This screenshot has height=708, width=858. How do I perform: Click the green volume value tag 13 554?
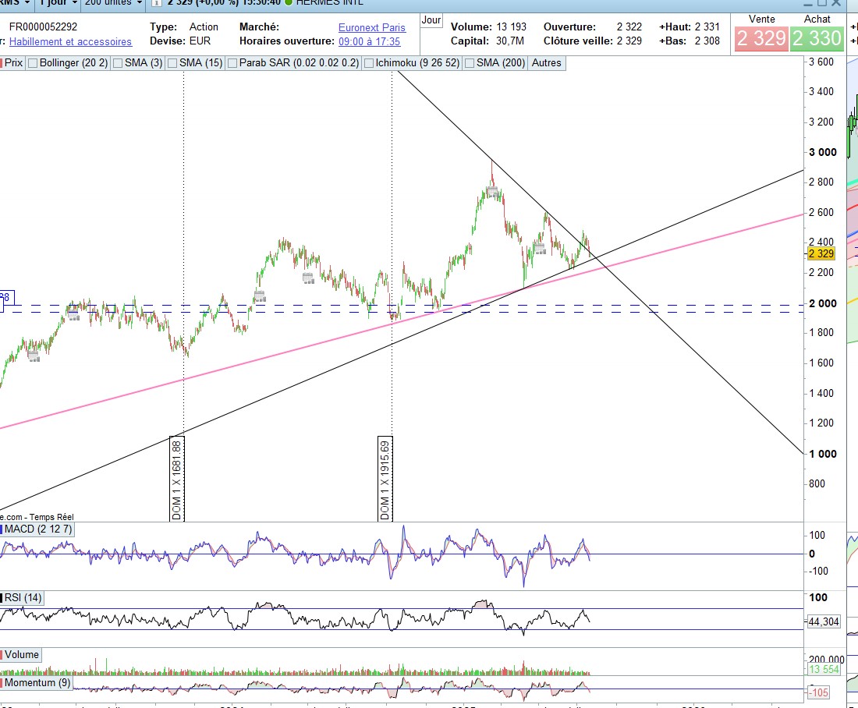tap(824, 669)
